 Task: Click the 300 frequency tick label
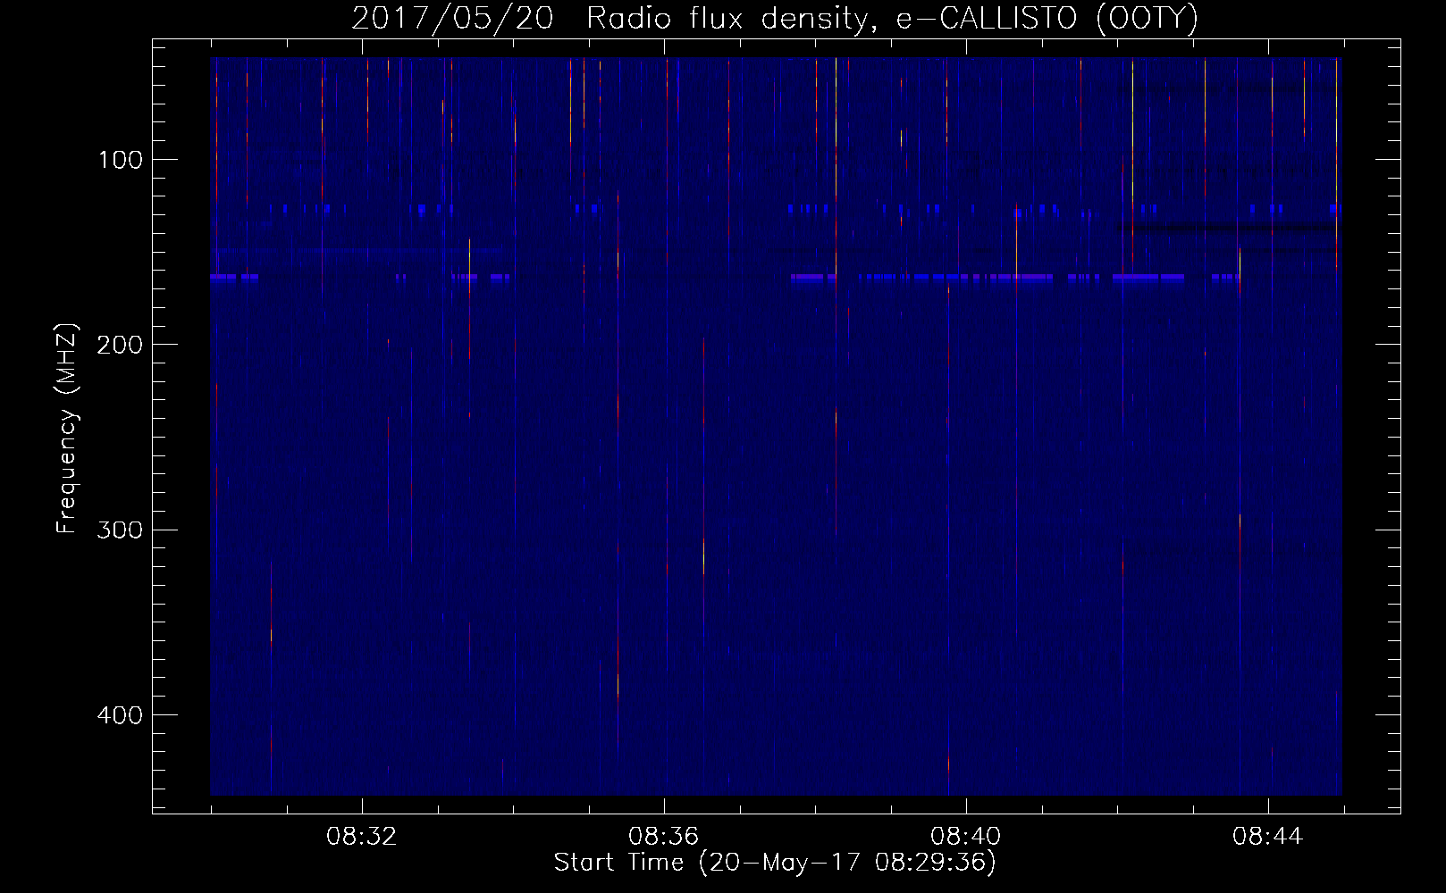(x=119, y=530)
